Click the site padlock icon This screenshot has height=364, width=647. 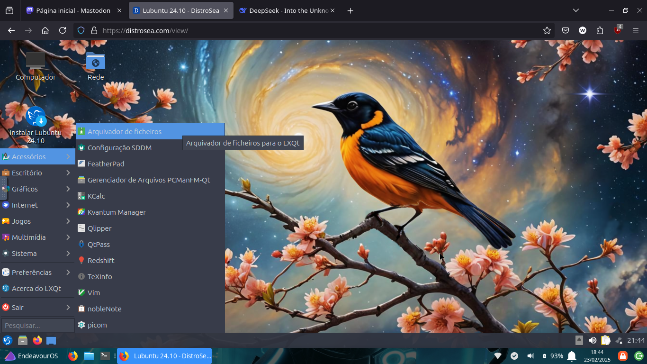point(94,30)
